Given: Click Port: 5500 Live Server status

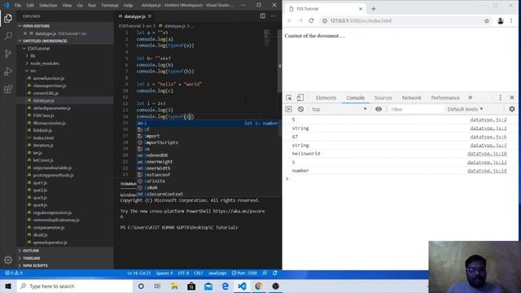Looking at the screenshot, I should [x=244, y=273].
